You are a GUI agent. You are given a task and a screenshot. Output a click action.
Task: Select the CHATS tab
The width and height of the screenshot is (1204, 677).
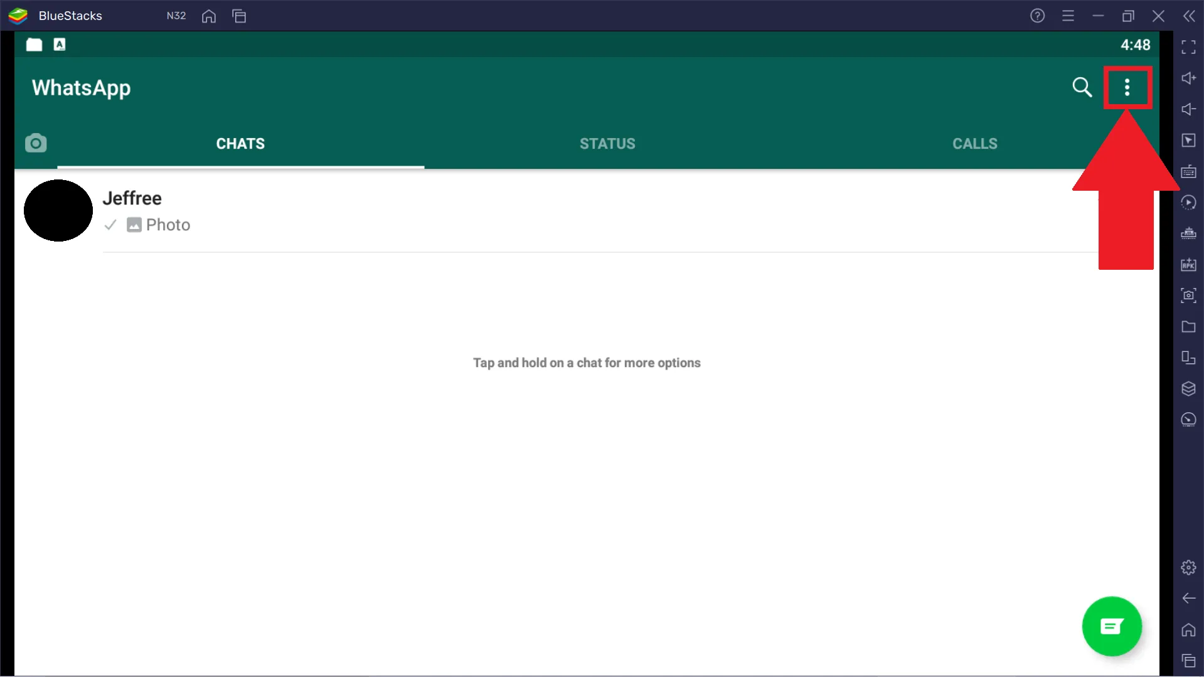click(240, 144)
